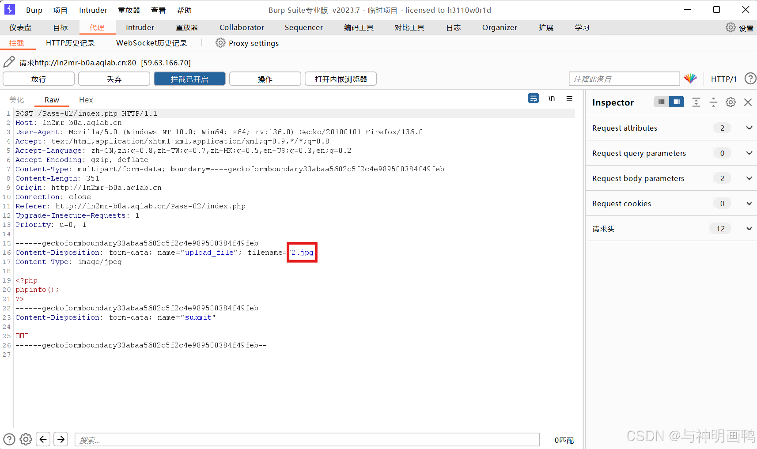Toggle the \n non-printable characters button
This screenshot has height=449, width=757.
tap(552, 98)
